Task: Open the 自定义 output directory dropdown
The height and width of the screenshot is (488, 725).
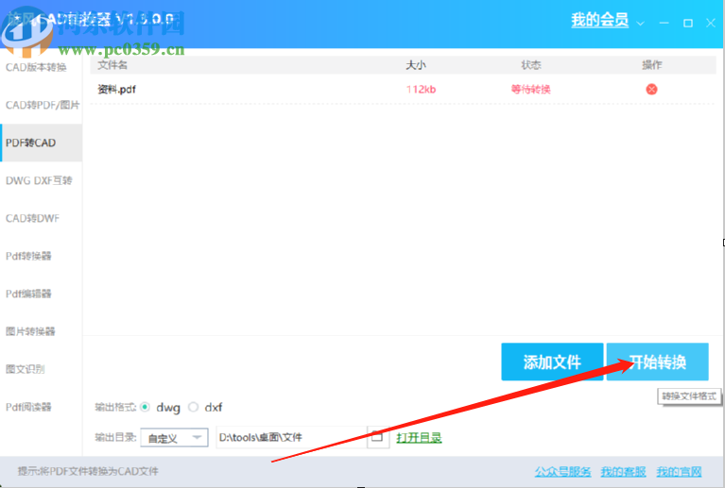Action: point(174,438)
